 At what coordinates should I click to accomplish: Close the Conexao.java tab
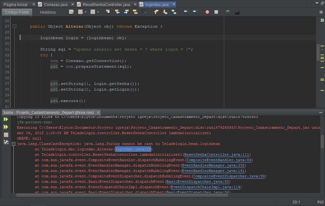72,4
